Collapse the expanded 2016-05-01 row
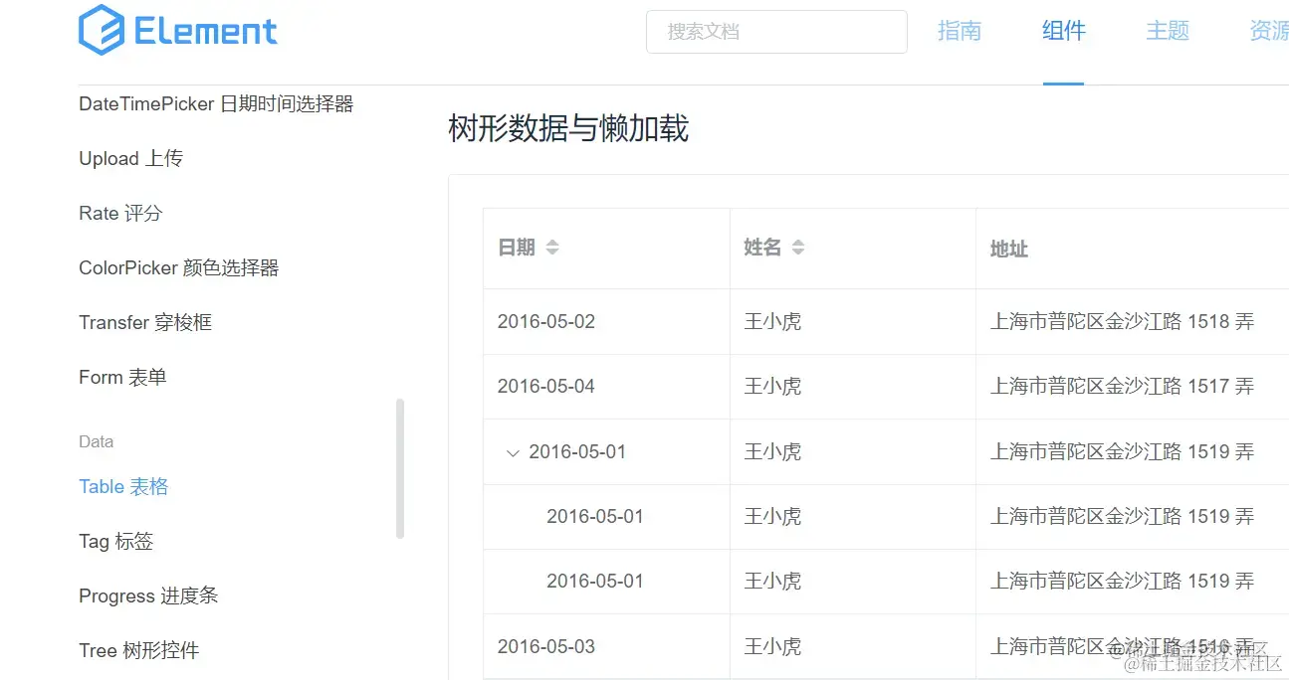Screen dimensions: 1289x680 pos(513,452)
